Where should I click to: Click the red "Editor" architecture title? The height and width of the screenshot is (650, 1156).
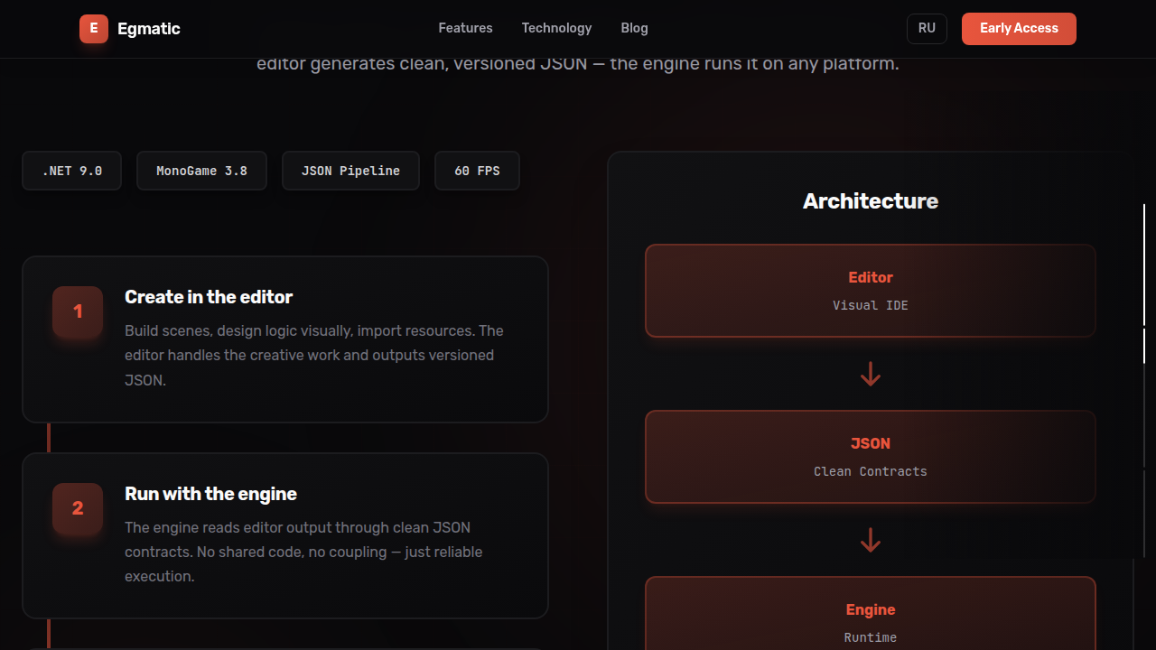pyautogui.click(x=871, y=278)
